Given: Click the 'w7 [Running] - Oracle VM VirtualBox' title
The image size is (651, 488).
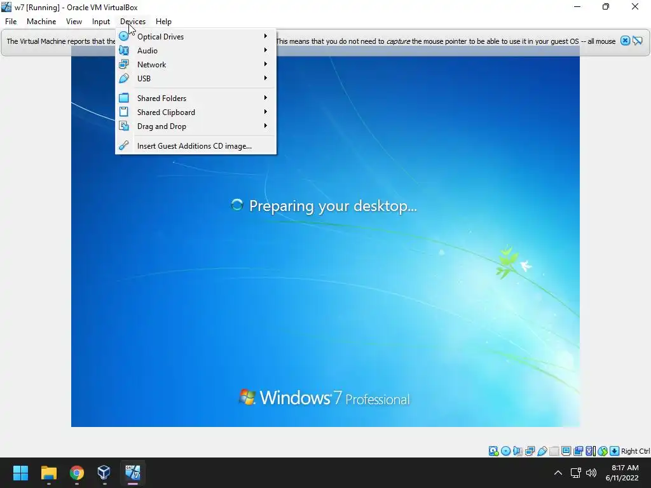Looking at the screenshot, I should point(76,7).
